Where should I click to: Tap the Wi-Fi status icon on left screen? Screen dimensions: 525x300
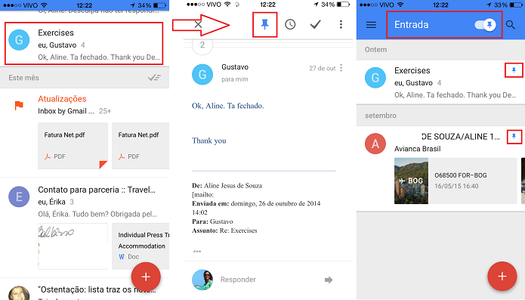(44, 5)
